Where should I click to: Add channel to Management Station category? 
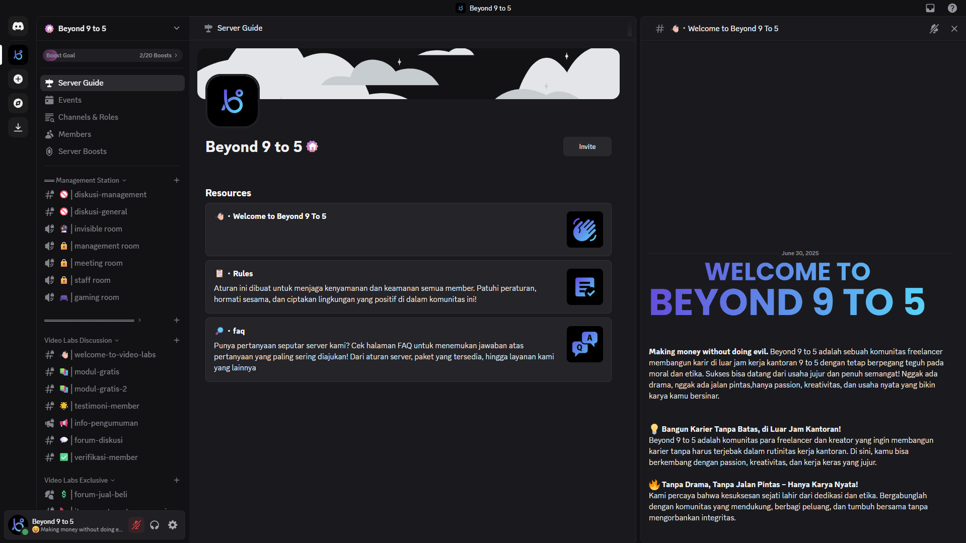[177, 180]
